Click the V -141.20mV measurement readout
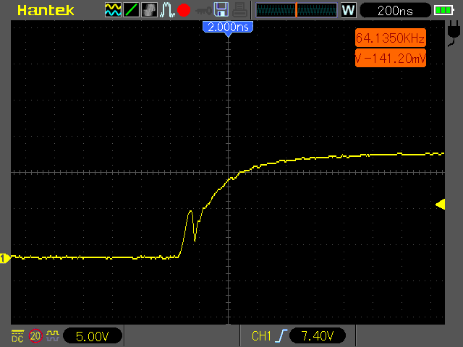This screenshot has height=347, width=463. click(x=391, y=58)
